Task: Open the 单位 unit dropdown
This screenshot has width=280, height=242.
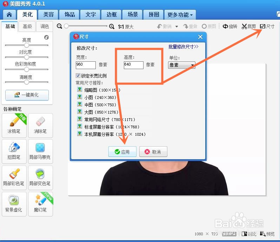Action: coord(182,65)
